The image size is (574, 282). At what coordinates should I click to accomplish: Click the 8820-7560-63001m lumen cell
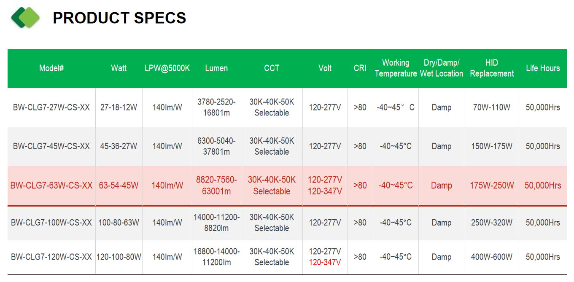(x=216, y=185)
